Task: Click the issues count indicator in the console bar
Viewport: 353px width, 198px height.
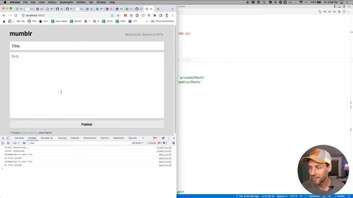Action: tap(158, 143)
